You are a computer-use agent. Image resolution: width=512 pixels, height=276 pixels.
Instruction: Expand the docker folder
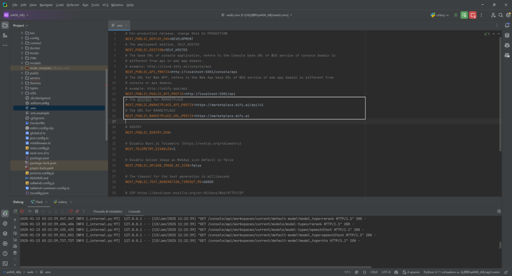(22, 48)
